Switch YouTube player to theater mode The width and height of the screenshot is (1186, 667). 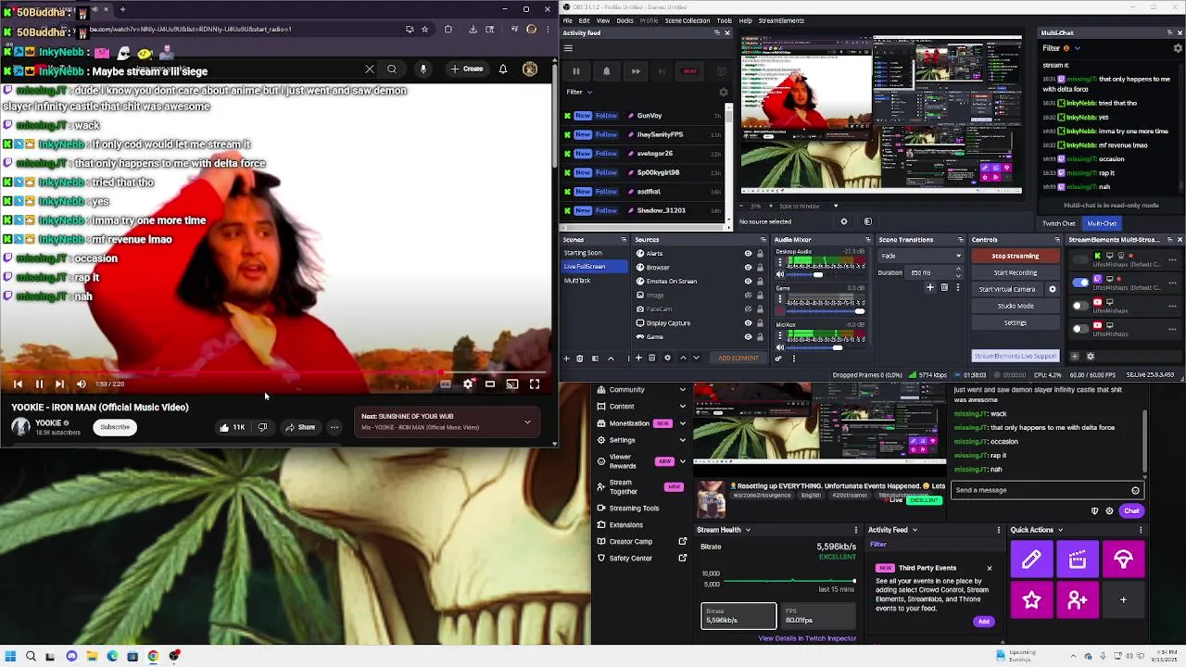pyautogui.click(x=490, y=384)
